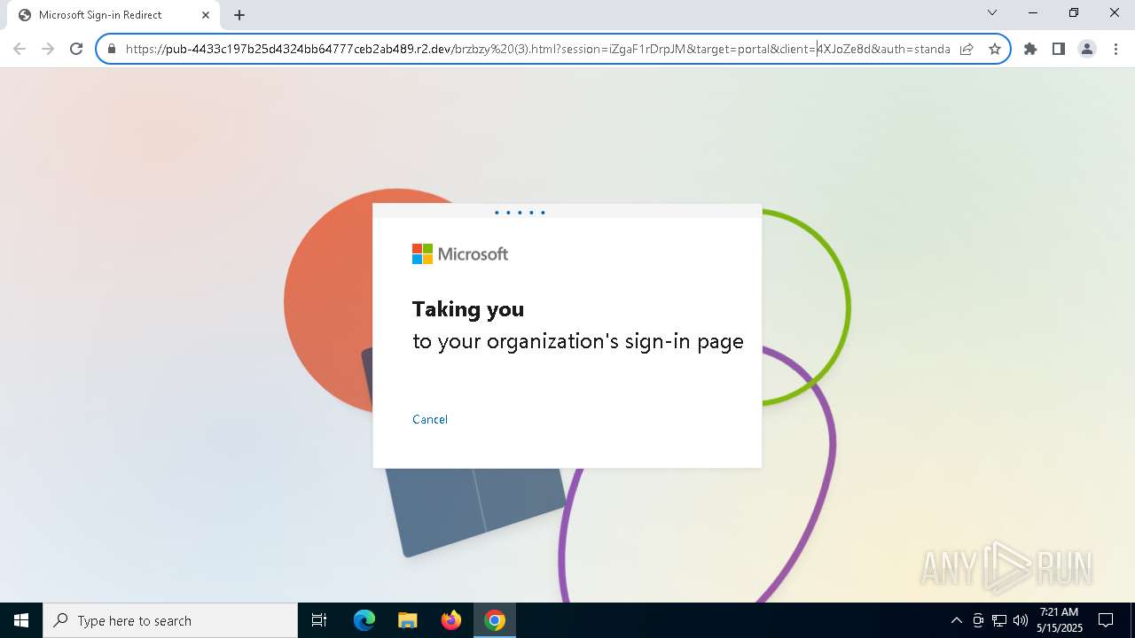Open the Chrome profile avatar

pos(1087,49)
